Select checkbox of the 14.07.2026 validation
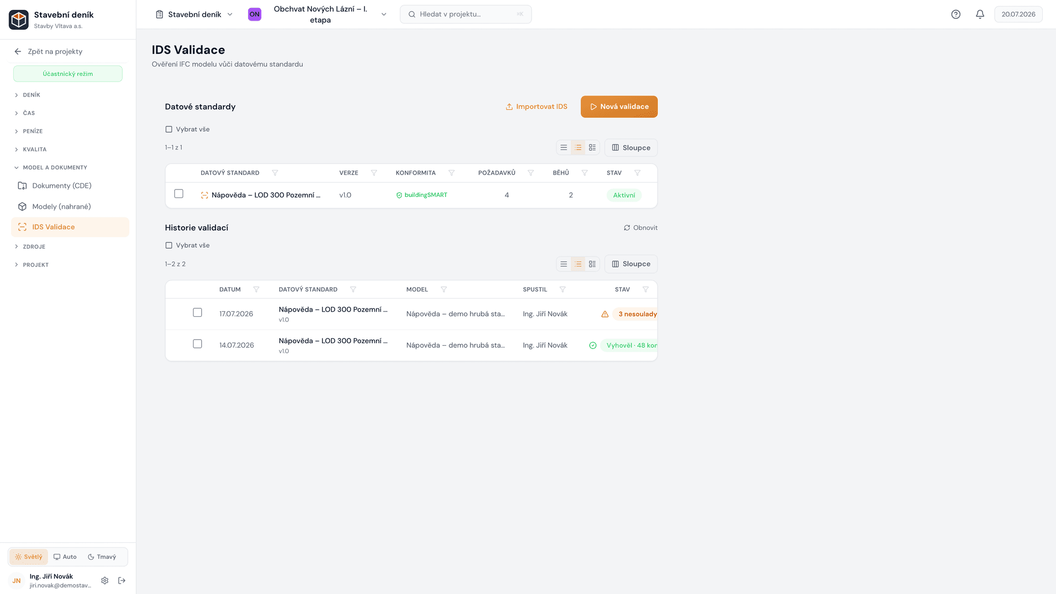This screenshot has width=1056, height=594. click(197, 344)
